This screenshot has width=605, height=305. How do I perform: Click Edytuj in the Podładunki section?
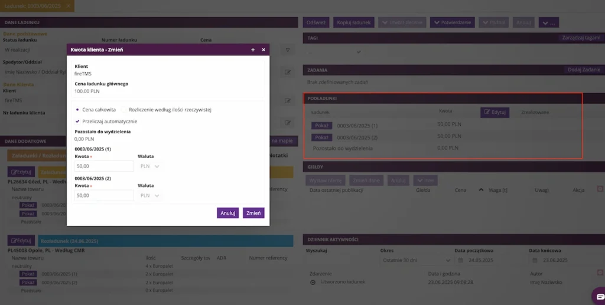tap(495, 112)
